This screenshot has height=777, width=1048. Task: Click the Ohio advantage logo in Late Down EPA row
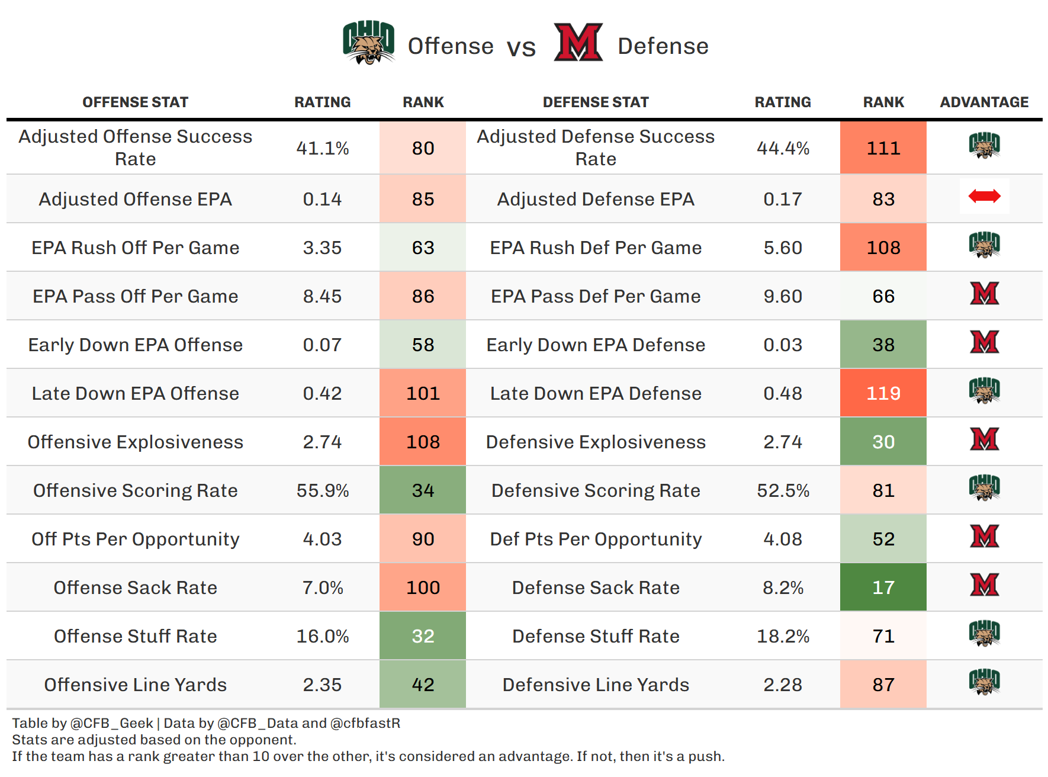coord(984,391)
